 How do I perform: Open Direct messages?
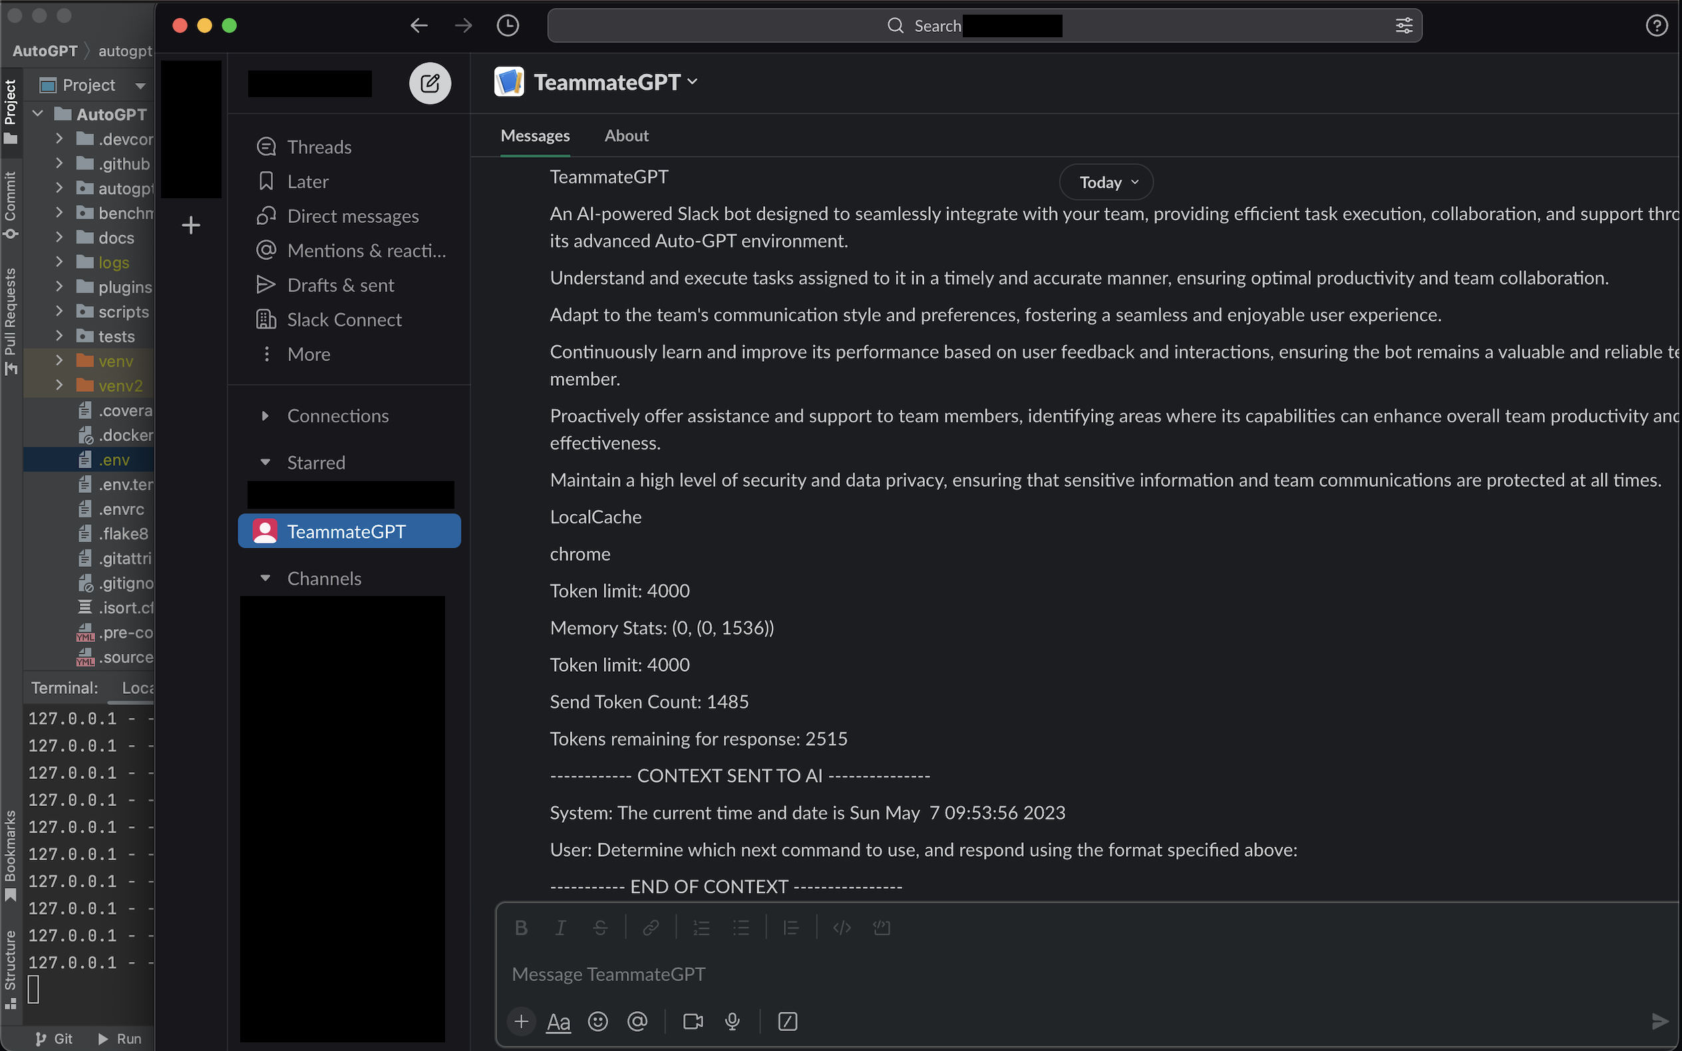[353, 216]
